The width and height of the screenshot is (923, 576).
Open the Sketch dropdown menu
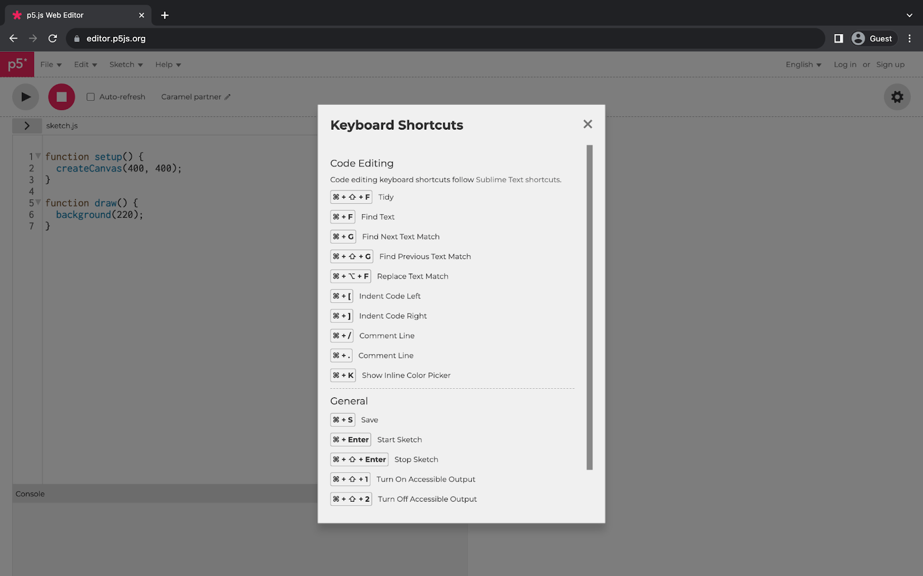point(125,64)
